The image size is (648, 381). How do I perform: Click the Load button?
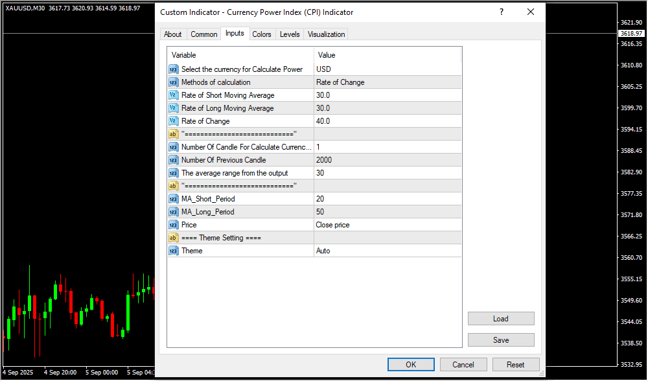click(x=501, y=319)
